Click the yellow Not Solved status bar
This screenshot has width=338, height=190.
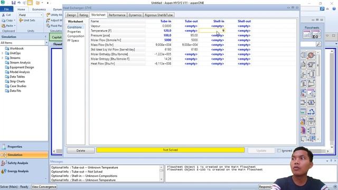click(x=170, y=150)
